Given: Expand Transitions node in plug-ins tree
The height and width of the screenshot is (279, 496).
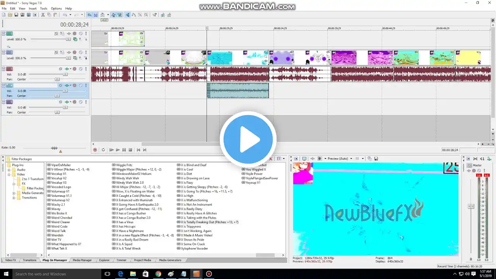Looking at the screenshot, I should 14,198.
